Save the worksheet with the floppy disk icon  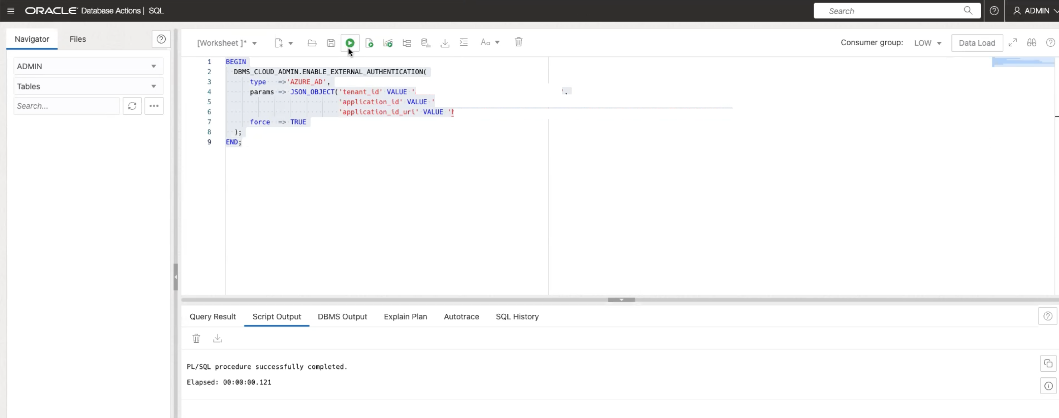point(331,43)
